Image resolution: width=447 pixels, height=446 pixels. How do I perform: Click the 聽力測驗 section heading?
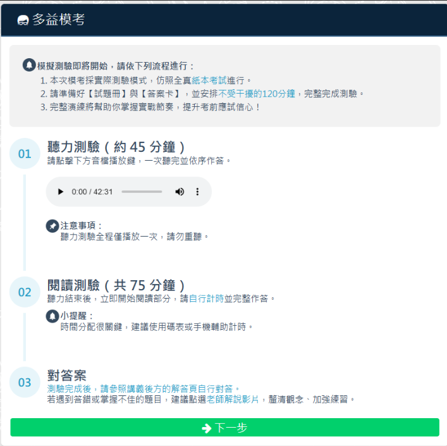click(116, 147)
